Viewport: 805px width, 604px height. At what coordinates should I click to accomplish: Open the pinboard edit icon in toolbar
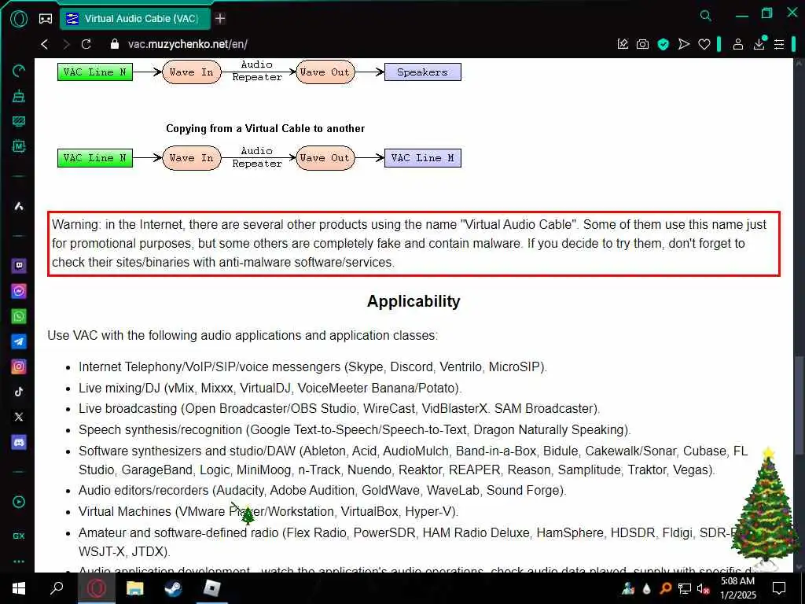pos(623,44)
